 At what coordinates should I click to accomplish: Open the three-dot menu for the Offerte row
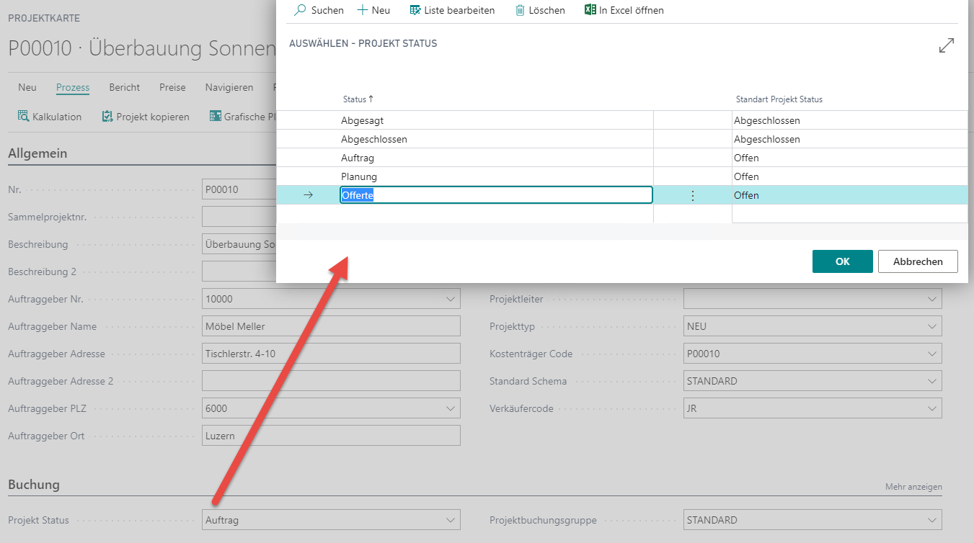[x=693, y=195]
